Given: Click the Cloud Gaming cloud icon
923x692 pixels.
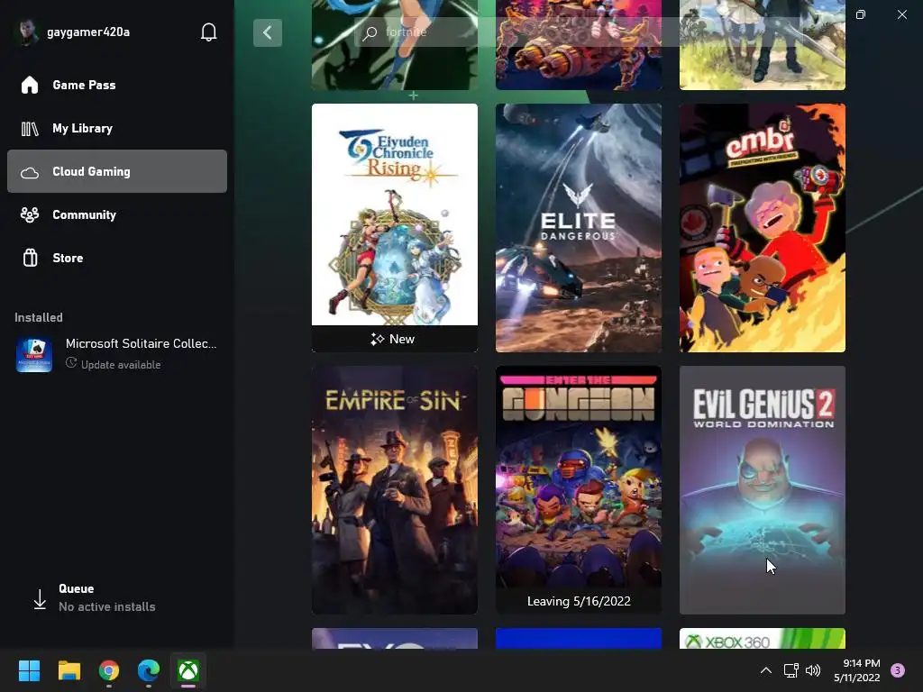Looking at the screenshot, I should 30,172.
